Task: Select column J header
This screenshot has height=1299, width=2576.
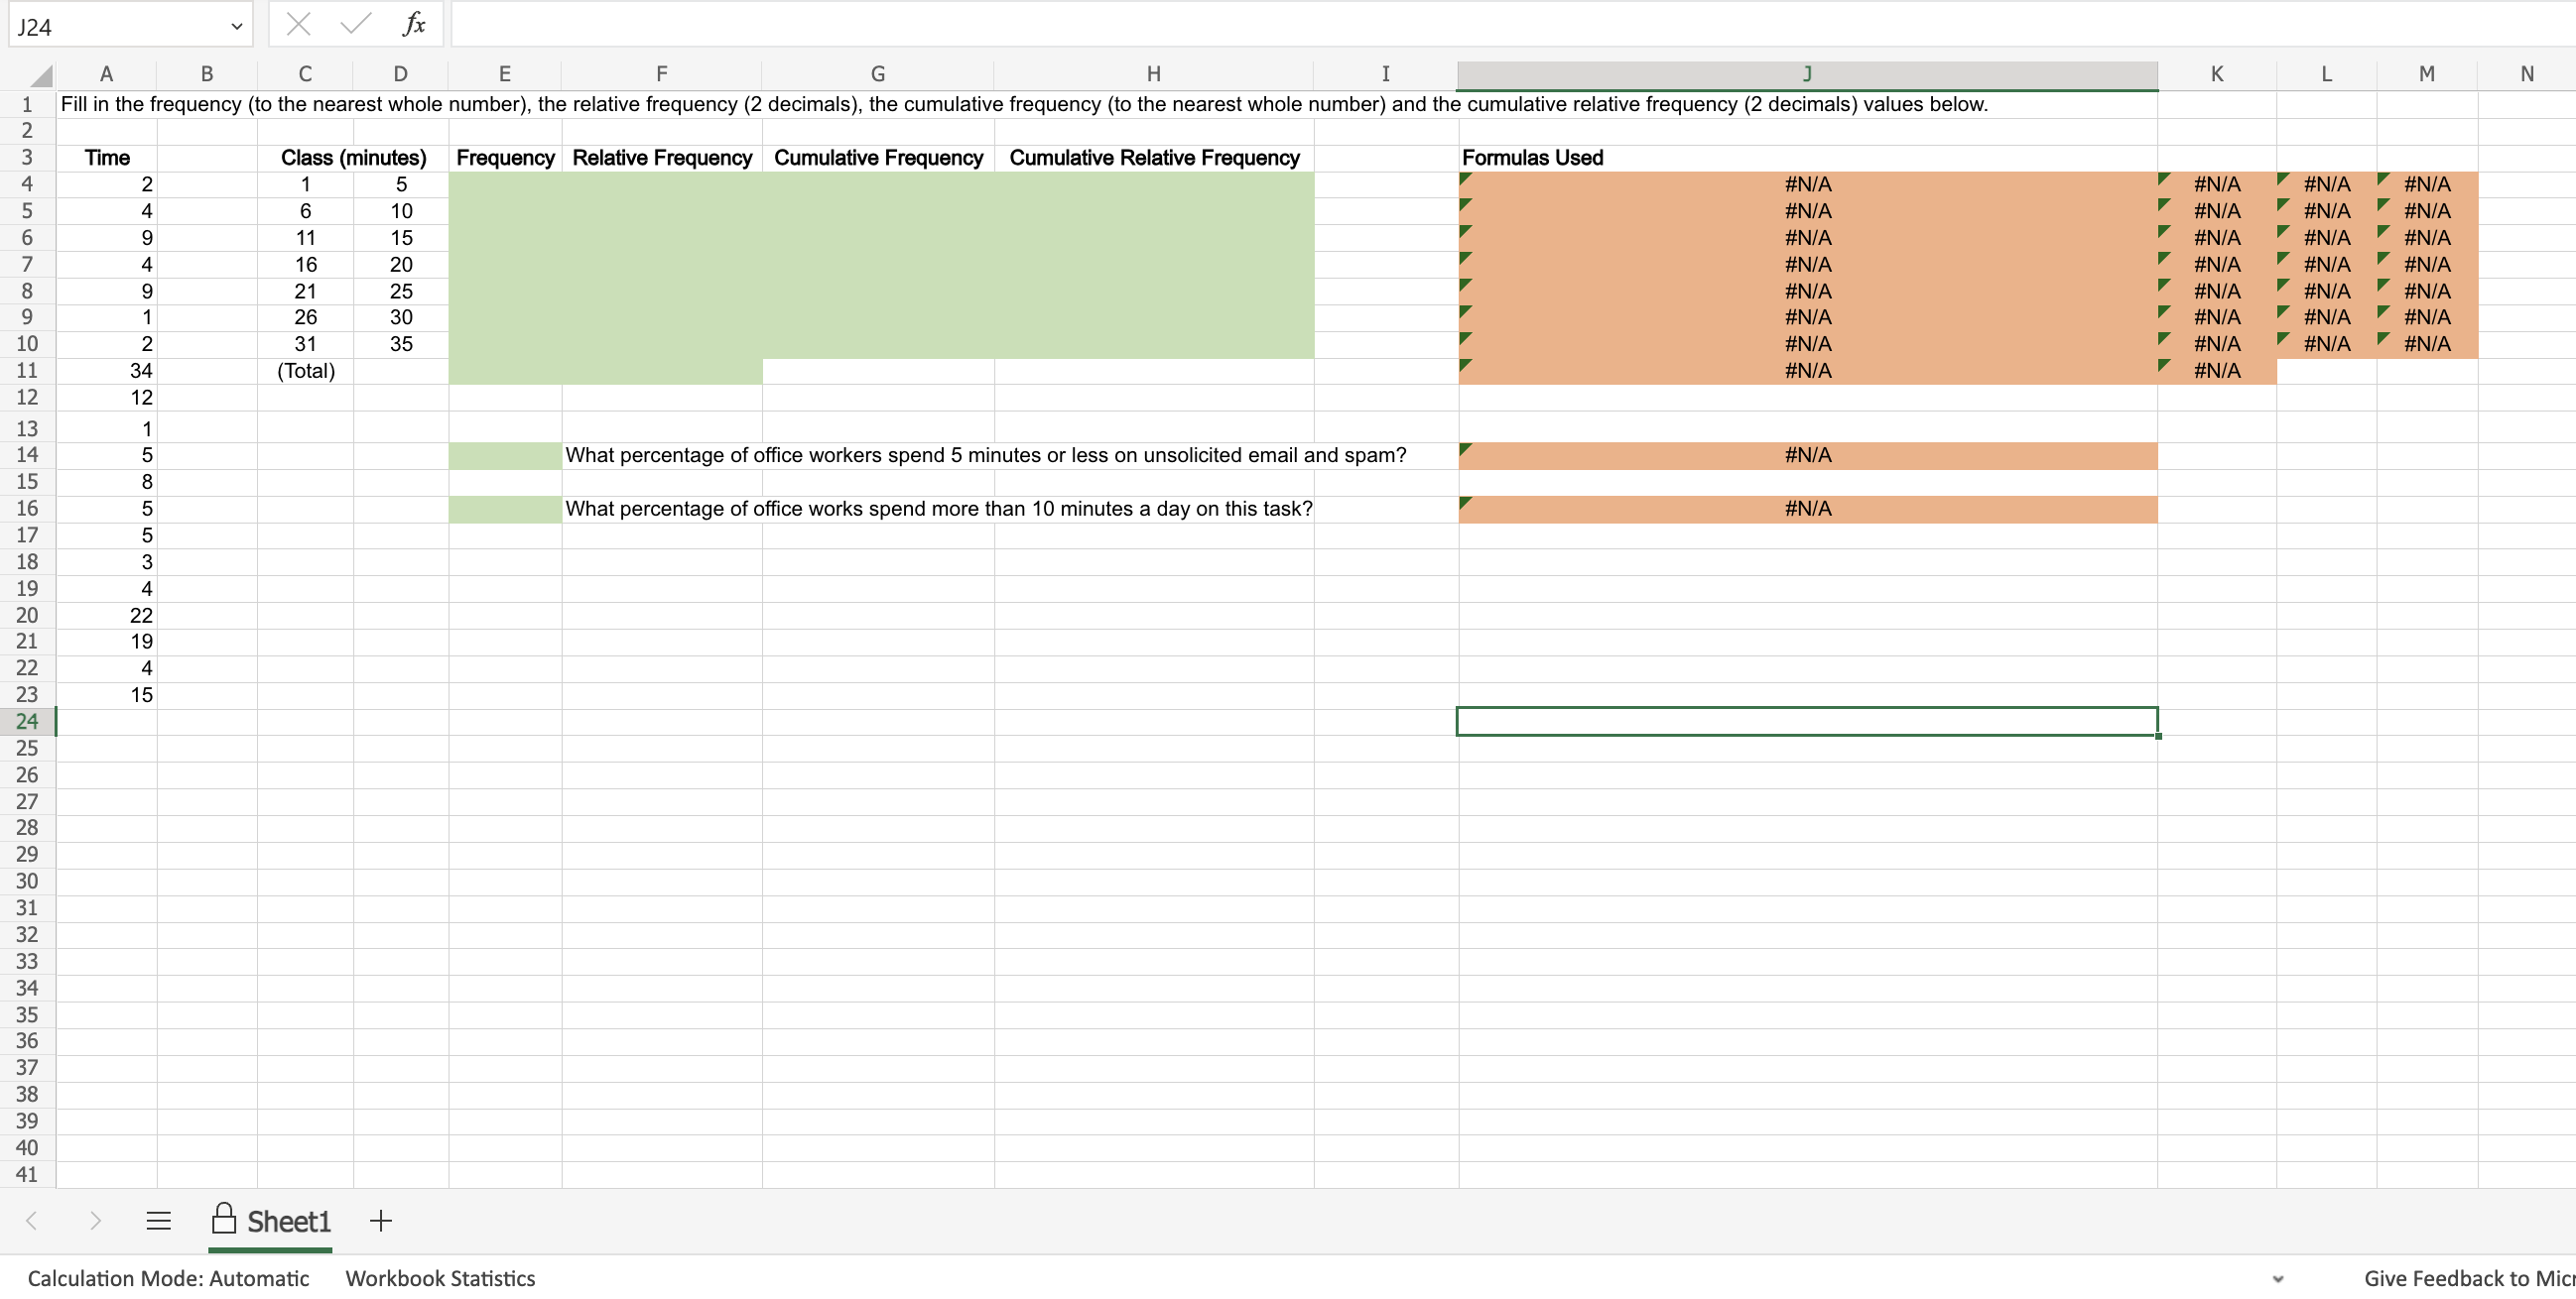Action: click(1806, 74)
